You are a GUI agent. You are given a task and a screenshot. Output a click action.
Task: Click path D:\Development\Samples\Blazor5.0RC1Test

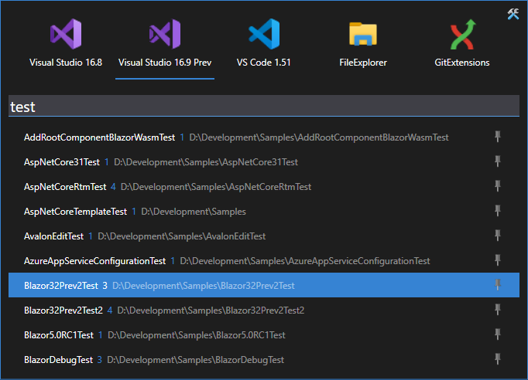pos(197,335)
